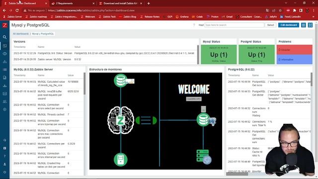Open the Services sidebar menu

pyautogui.click(x=4, y=62)
